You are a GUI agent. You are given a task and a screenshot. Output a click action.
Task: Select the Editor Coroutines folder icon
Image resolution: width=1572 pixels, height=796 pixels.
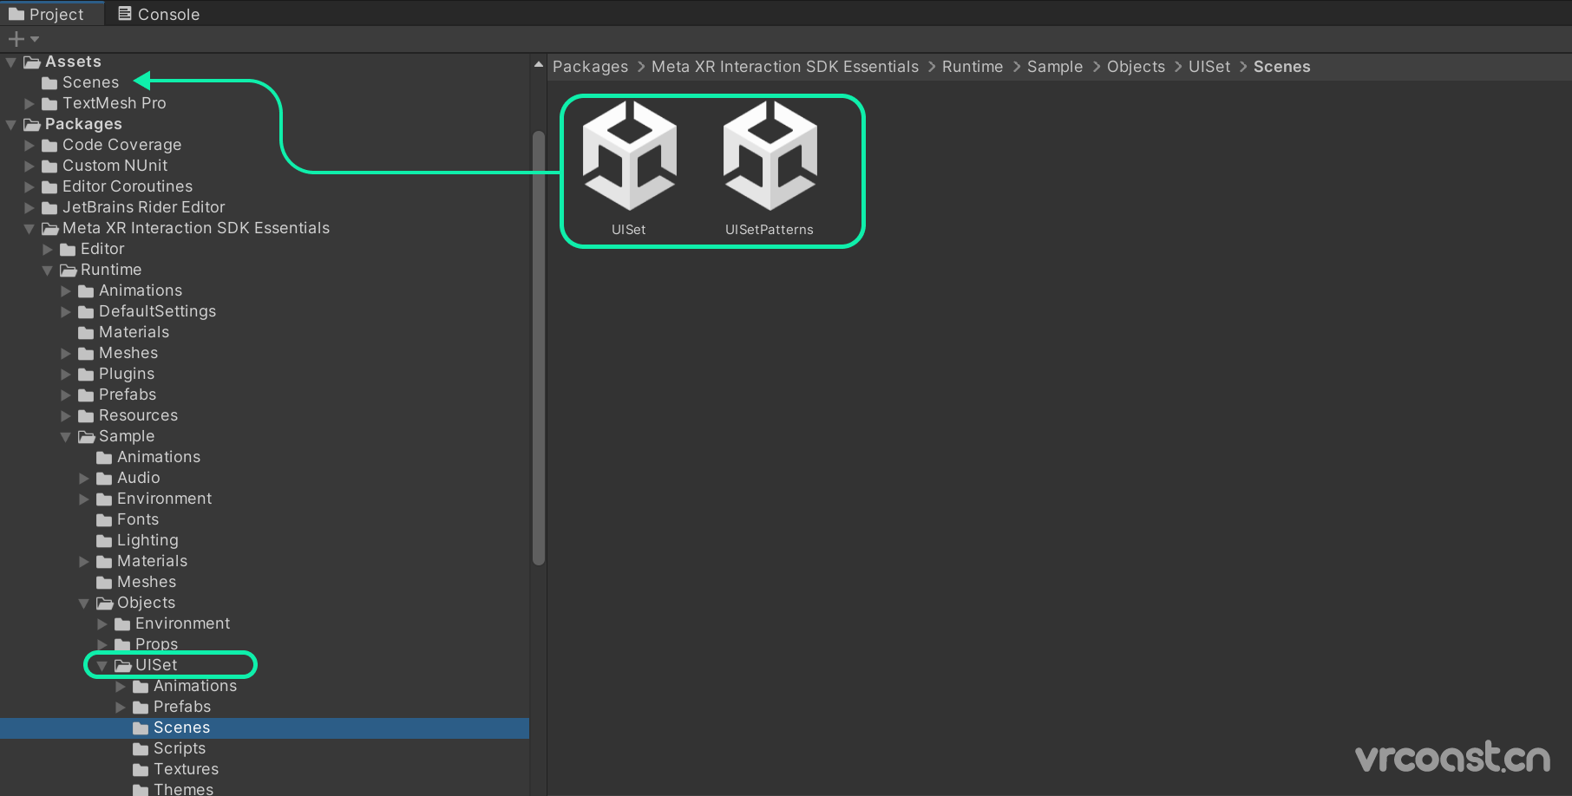tap(50, 187)
